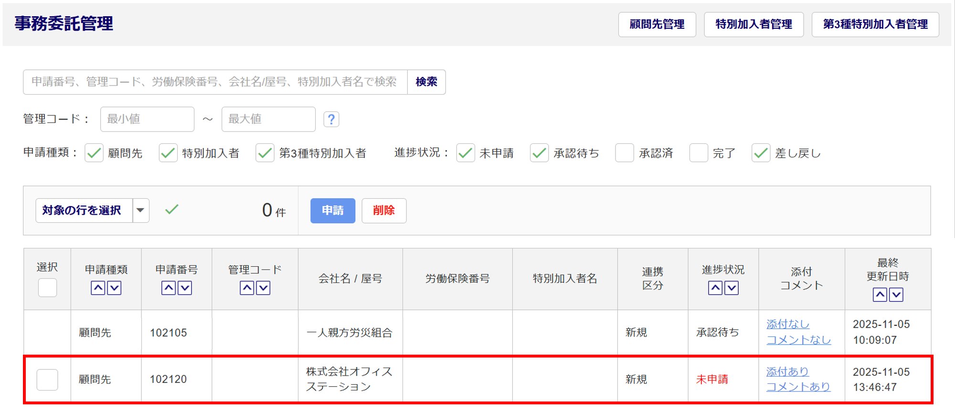Expand the 対象の行を選択 dropdown arrow
955x412 pixels.
[x=140, y=210]
